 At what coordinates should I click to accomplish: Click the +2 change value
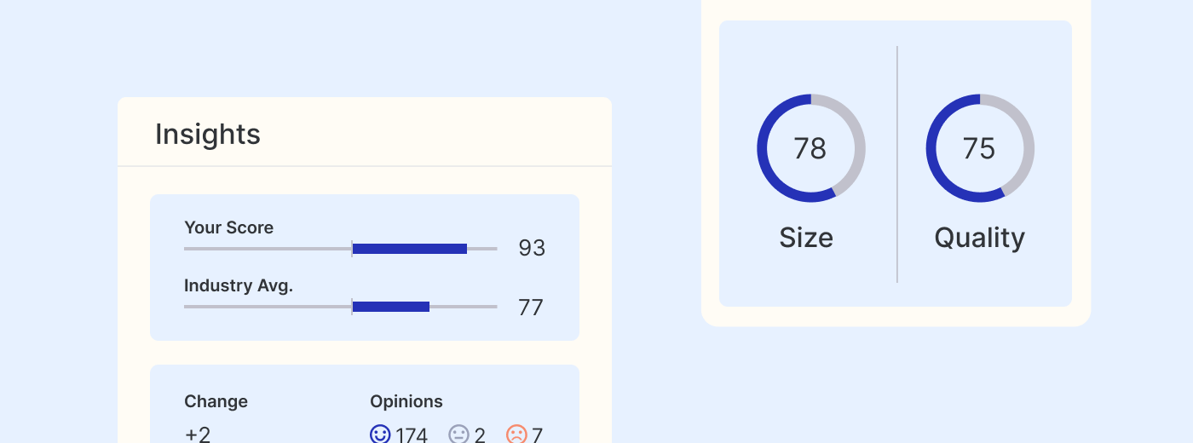click(x=198, y=434)
